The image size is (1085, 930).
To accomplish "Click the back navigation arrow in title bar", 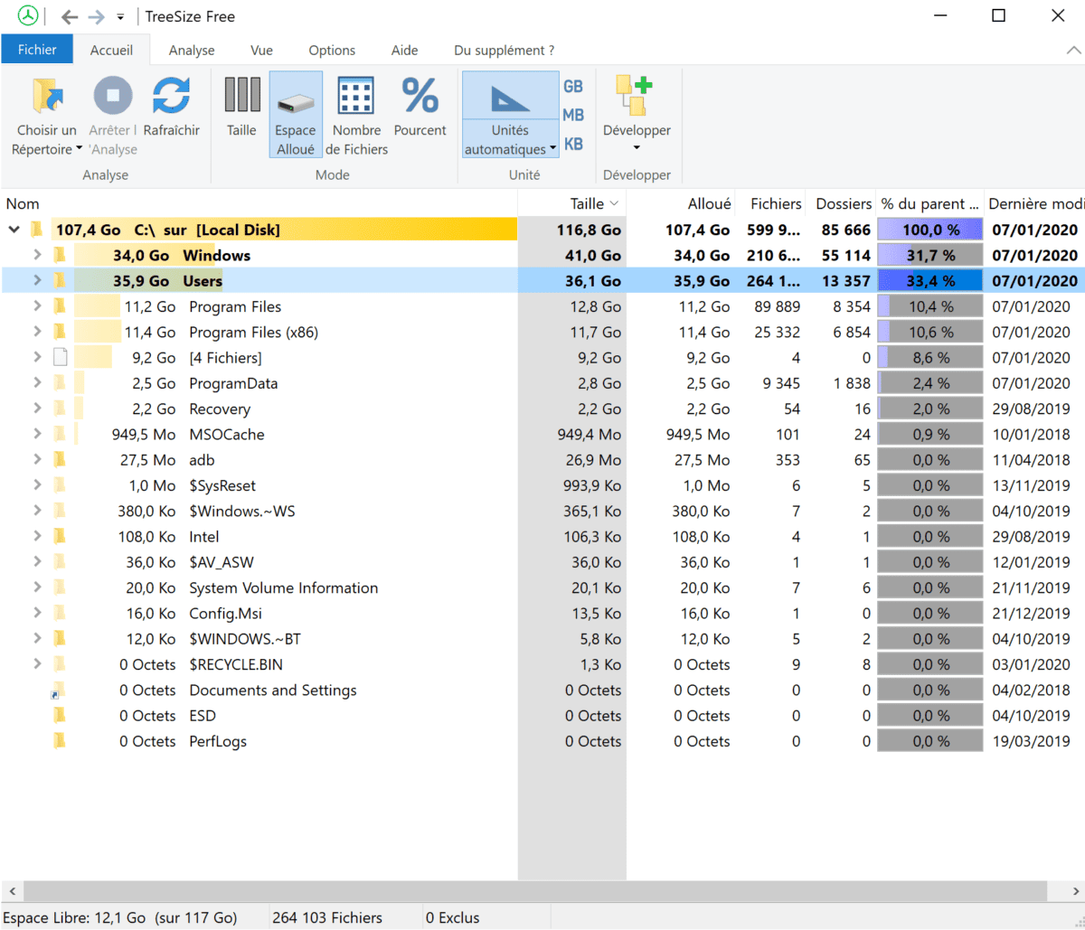I will [69, 16].
